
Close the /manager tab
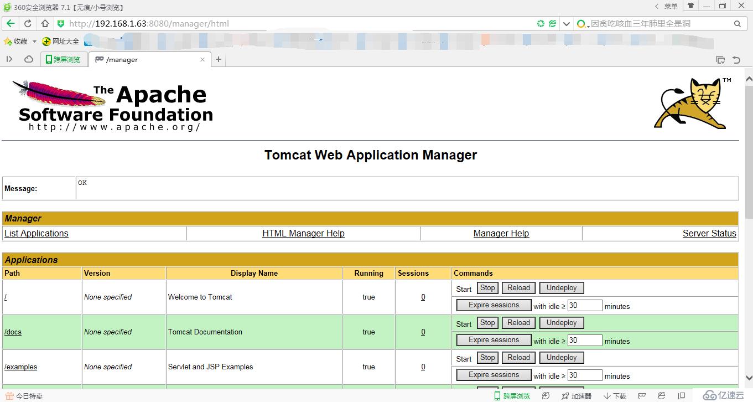pyautogui.click(x=202, y=59)
